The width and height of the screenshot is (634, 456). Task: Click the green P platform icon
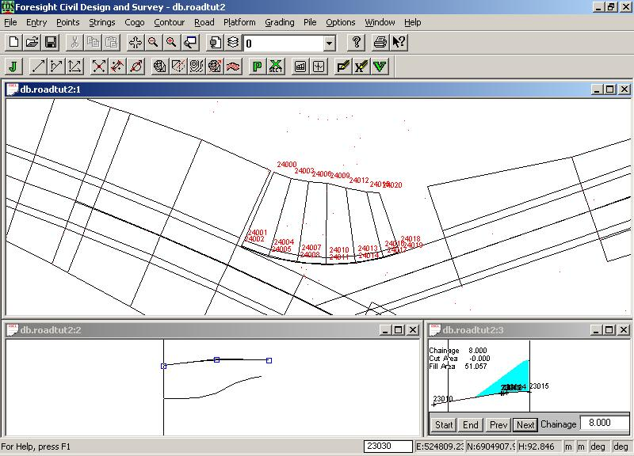[257, 66]
